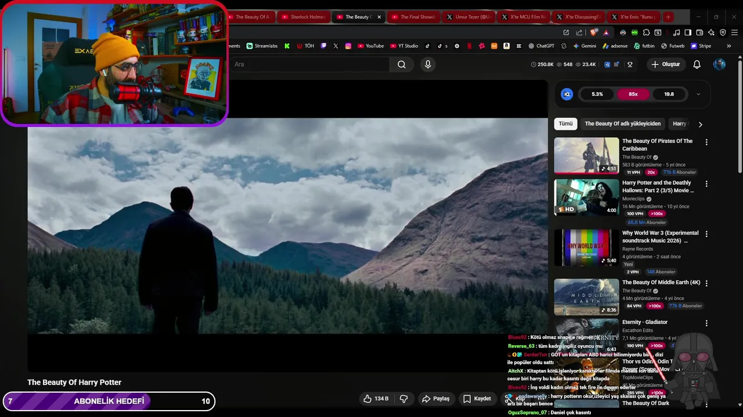Switch to the X'te MCU Film tab
The image size is (743, 417).
pos(523,17)
